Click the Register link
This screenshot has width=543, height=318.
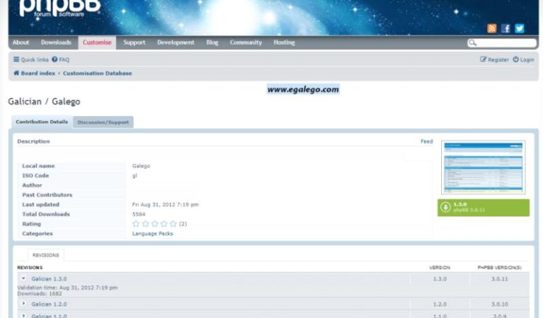pos(498,59)
